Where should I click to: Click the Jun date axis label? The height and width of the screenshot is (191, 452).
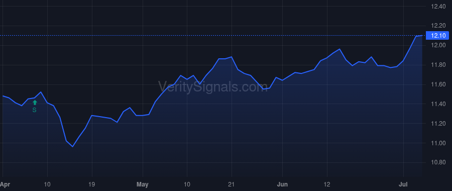(282, 184)
